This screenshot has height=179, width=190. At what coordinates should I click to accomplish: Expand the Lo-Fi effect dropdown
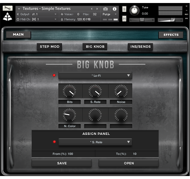pyautogui.click(x=95, y=75)
